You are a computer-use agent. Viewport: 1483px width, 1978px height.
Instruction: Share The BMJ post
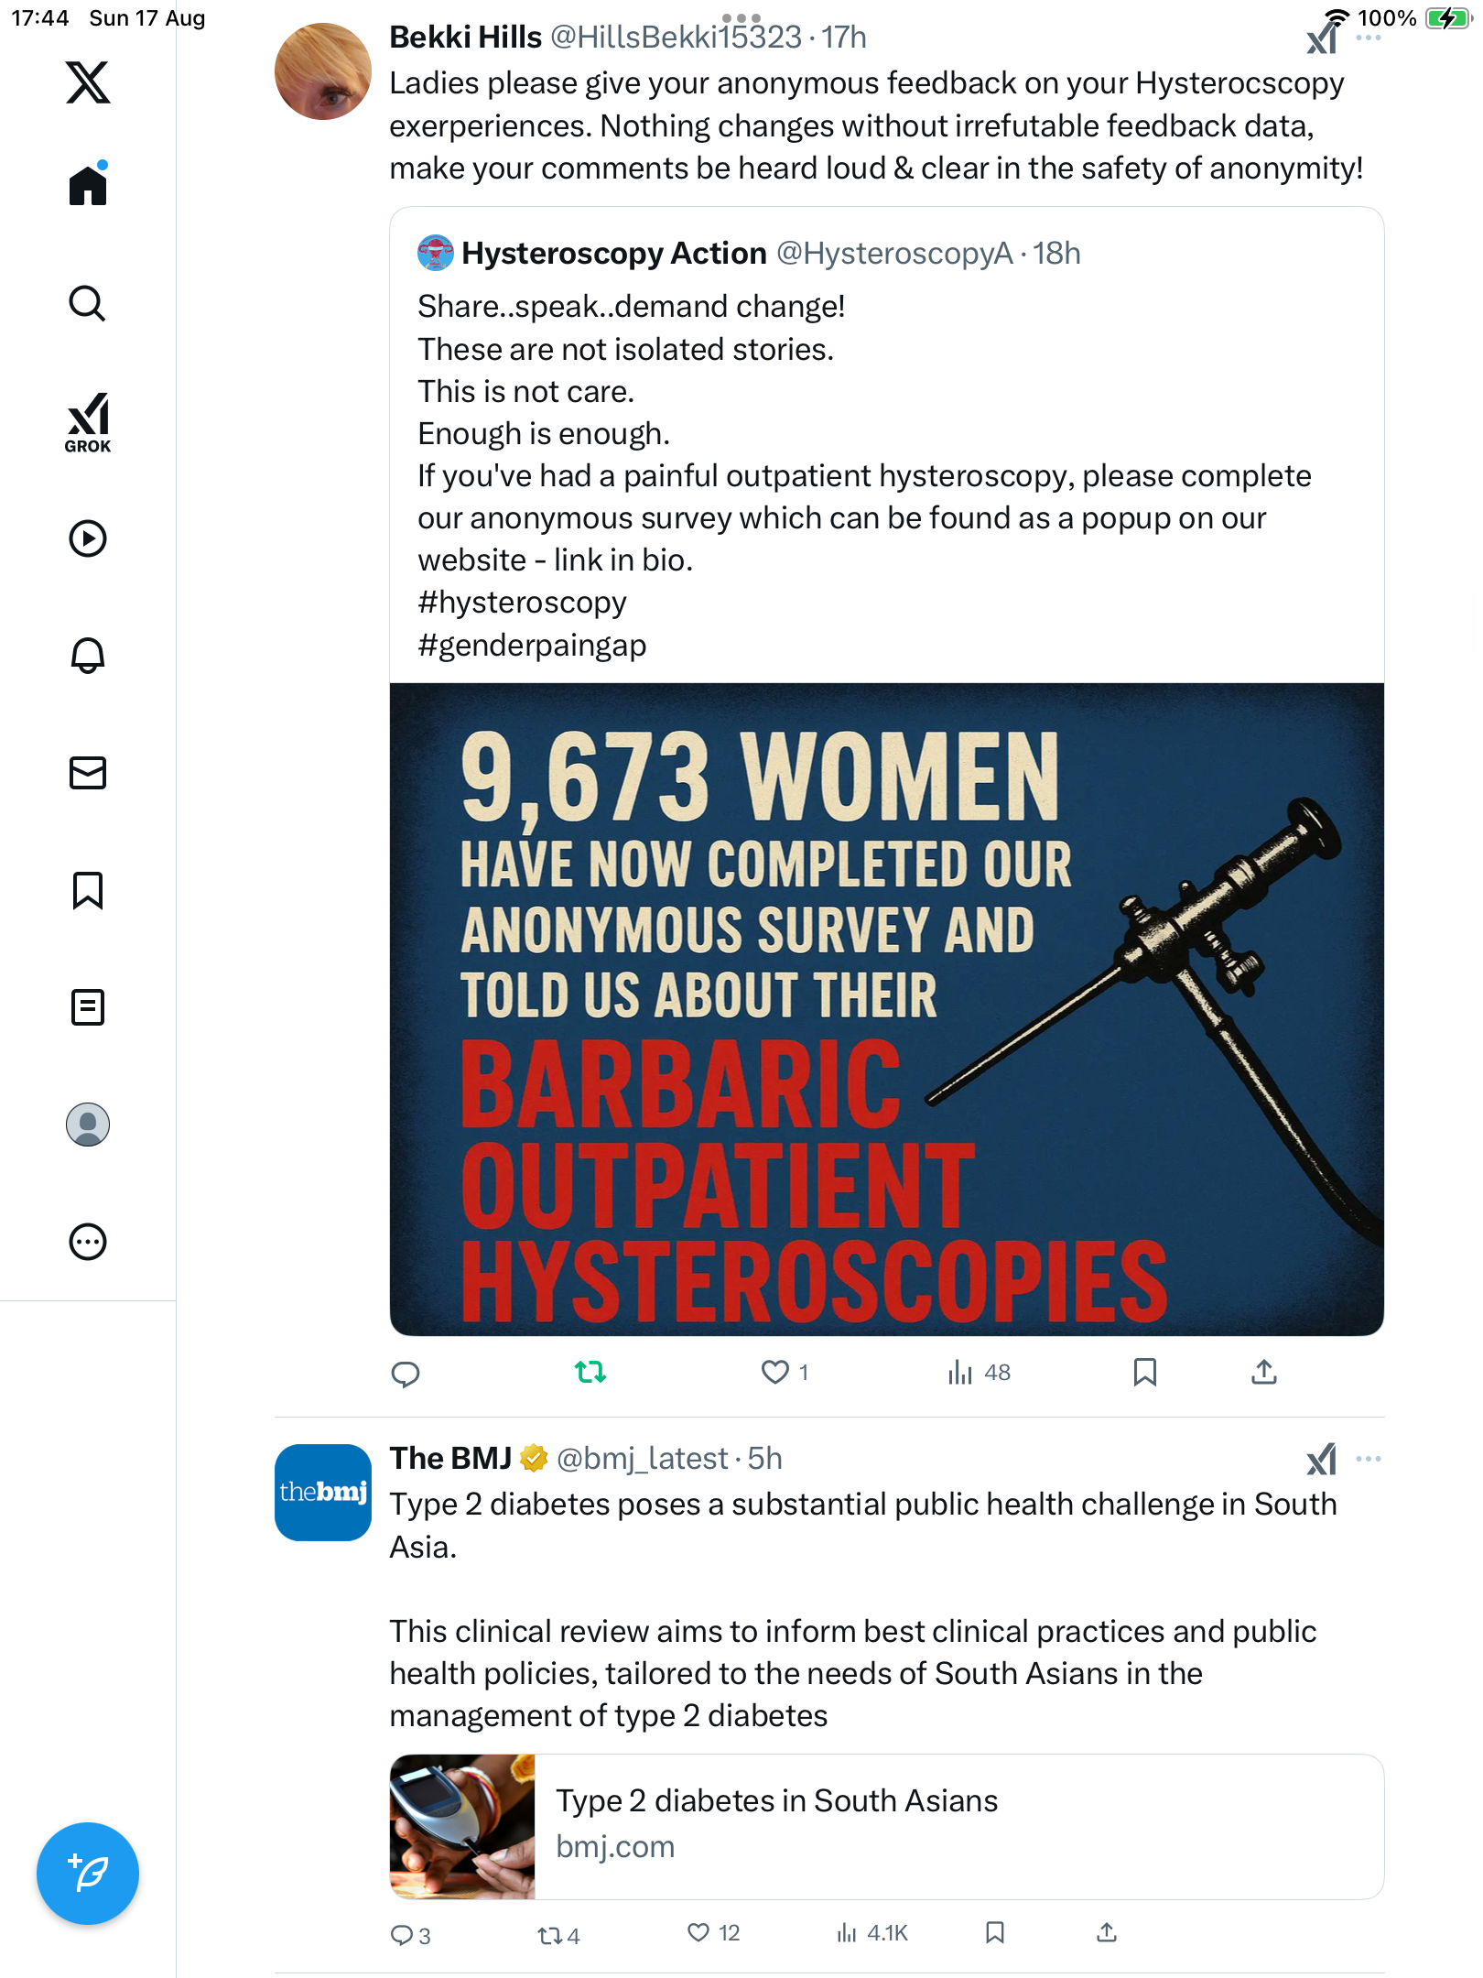click(1107, 1932)
